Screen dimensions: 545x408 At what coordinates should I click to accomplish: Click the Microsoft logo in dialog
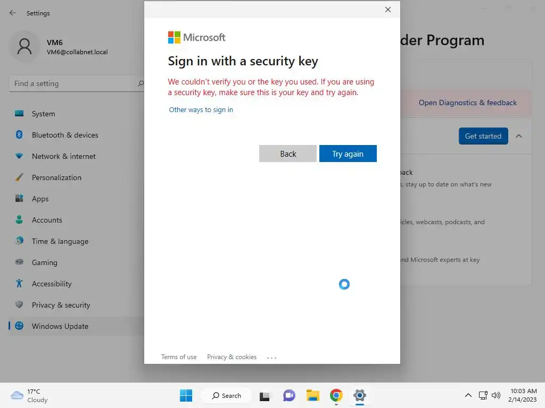pyautogui.click(x=197, y=37)
